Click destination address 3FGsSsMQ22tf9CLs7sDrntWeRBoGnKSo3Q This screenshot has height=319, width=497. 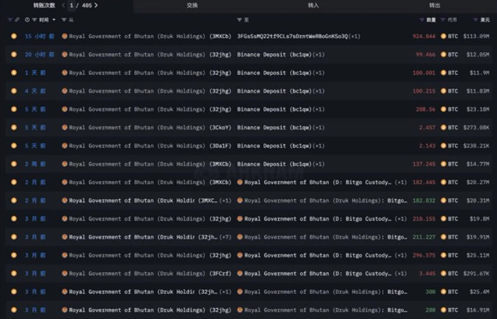point(292,37)
